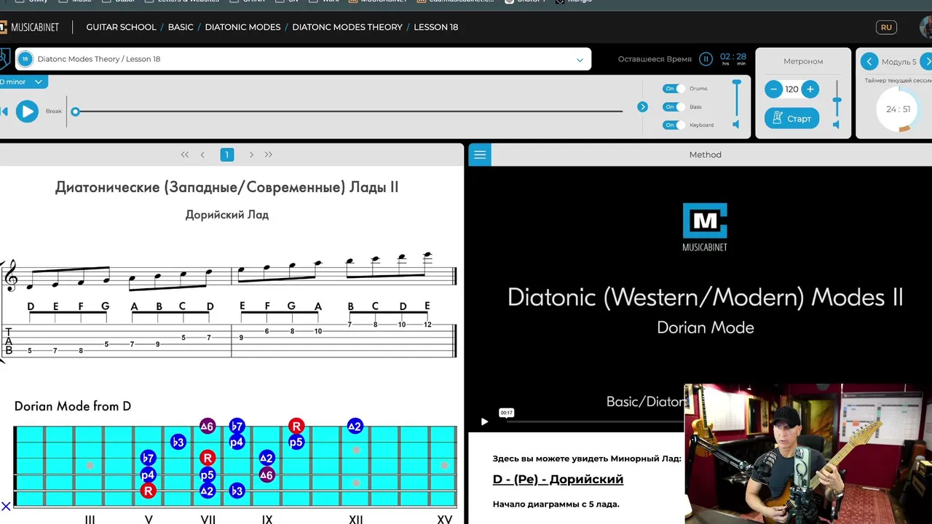This screenshot has height=524, width=932.
Task: Start the metronome with Старт button
Action: (791, 119)
